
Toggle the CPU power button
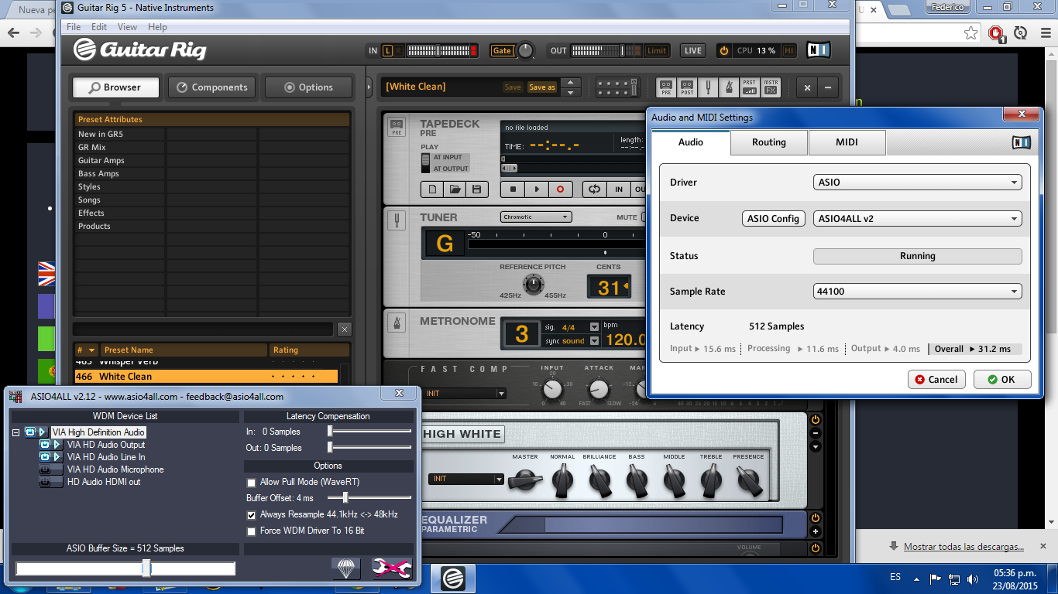pos(724,50)
